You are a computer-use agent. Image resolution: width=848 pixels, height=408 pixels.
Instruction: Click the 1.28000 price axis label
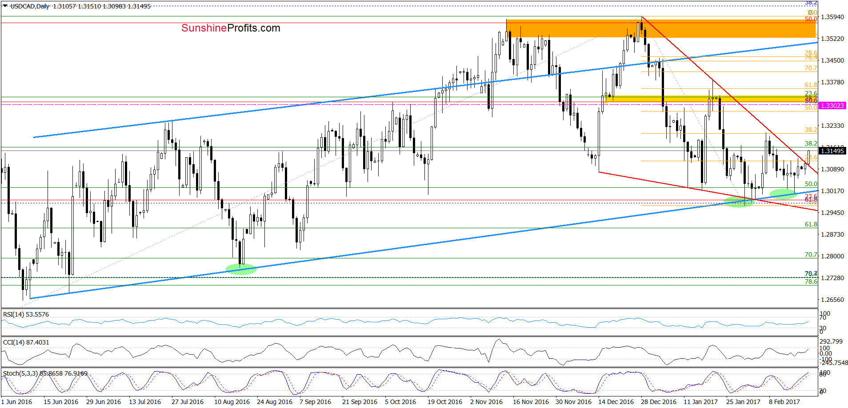832,256
